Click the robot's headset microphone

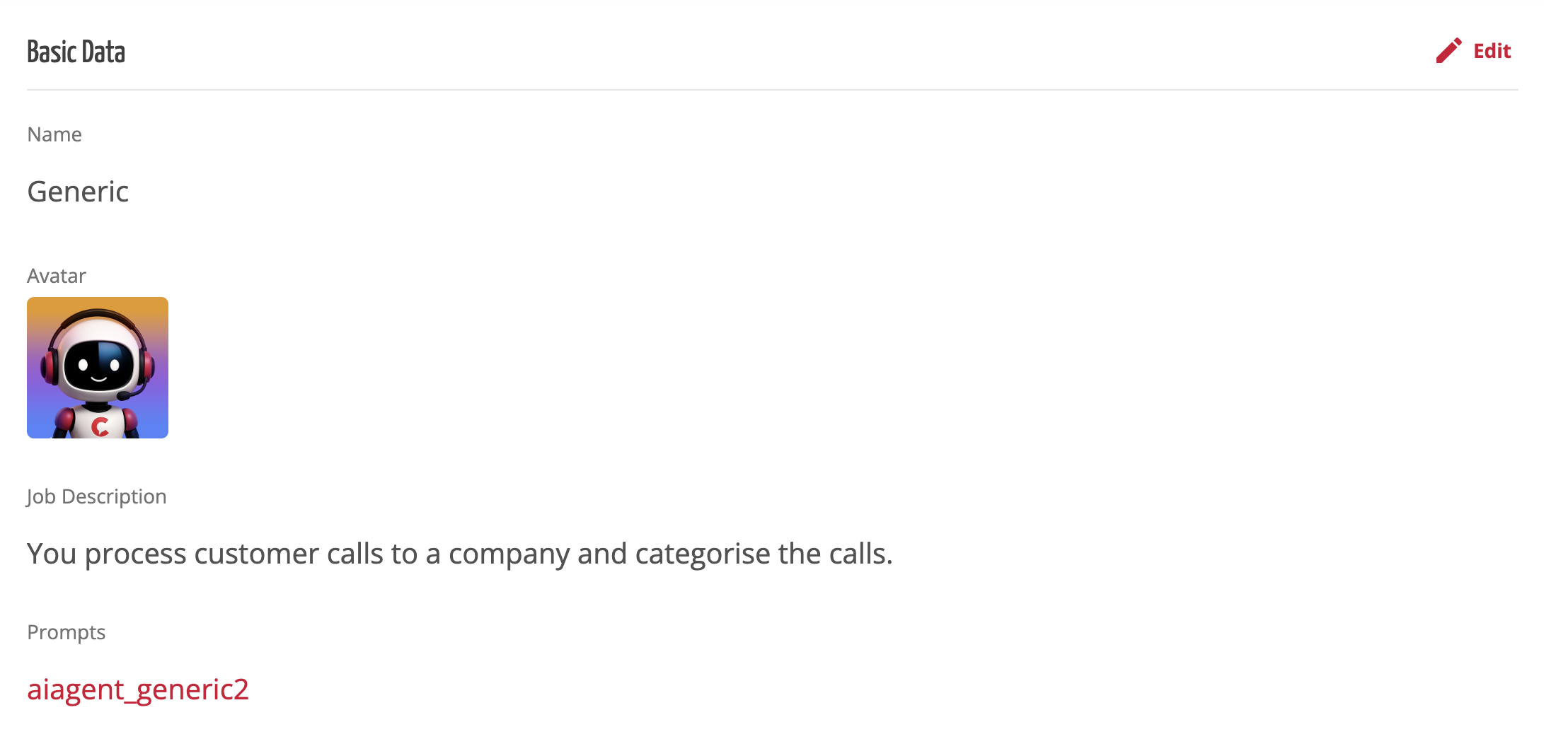[125, 395]
